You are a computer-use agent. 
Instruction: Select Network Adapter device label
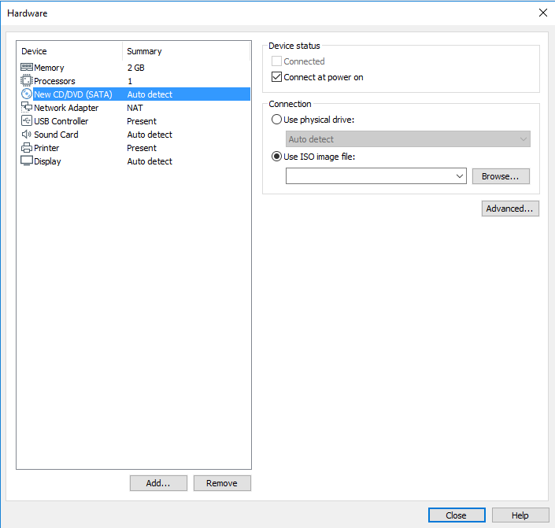66,108
